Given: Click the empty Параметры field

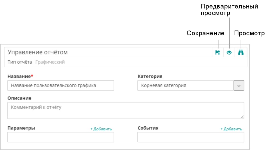Looking at the screenshot, I should 60,137.
